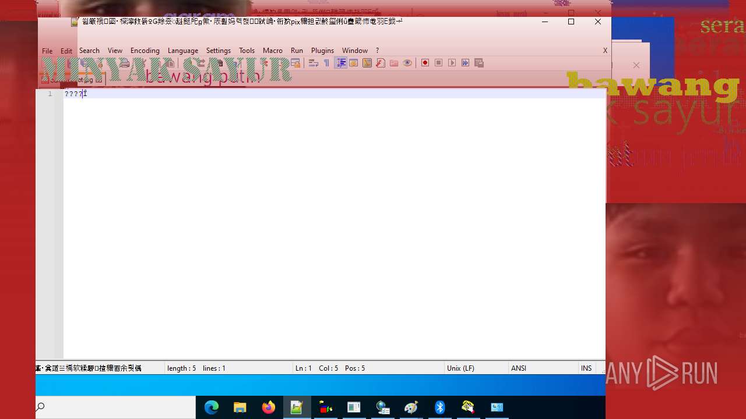
Task: Click Notepad++ icon in taskbar
Action: pyautogui.click(x=297, y=407)
